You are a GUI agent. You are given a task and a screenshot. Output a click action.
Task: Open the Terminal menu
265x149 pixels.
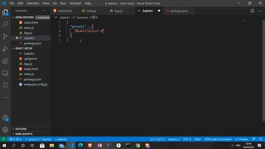click(x=75, y=3)
